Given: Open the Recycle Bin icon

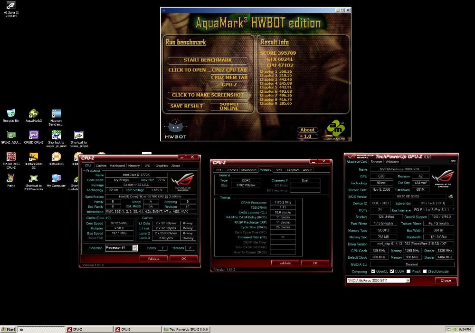Looking at the screenshot, I should pos(11,116).
